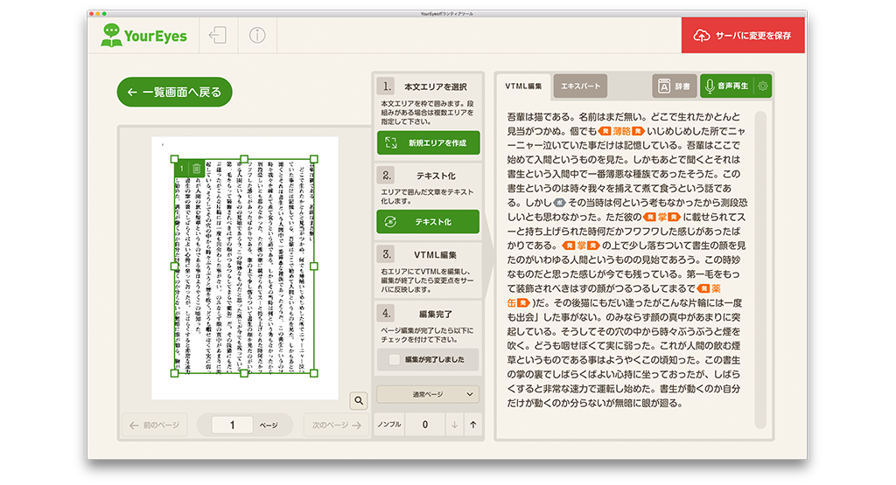Open voice playback settings gear
The height and width of the screenshot is (485, 896).
pos(763,86)
